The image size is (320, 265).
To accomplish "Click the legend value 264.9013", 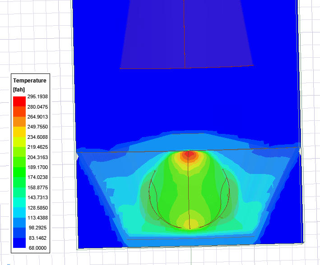I will click(x=37, y=117).
